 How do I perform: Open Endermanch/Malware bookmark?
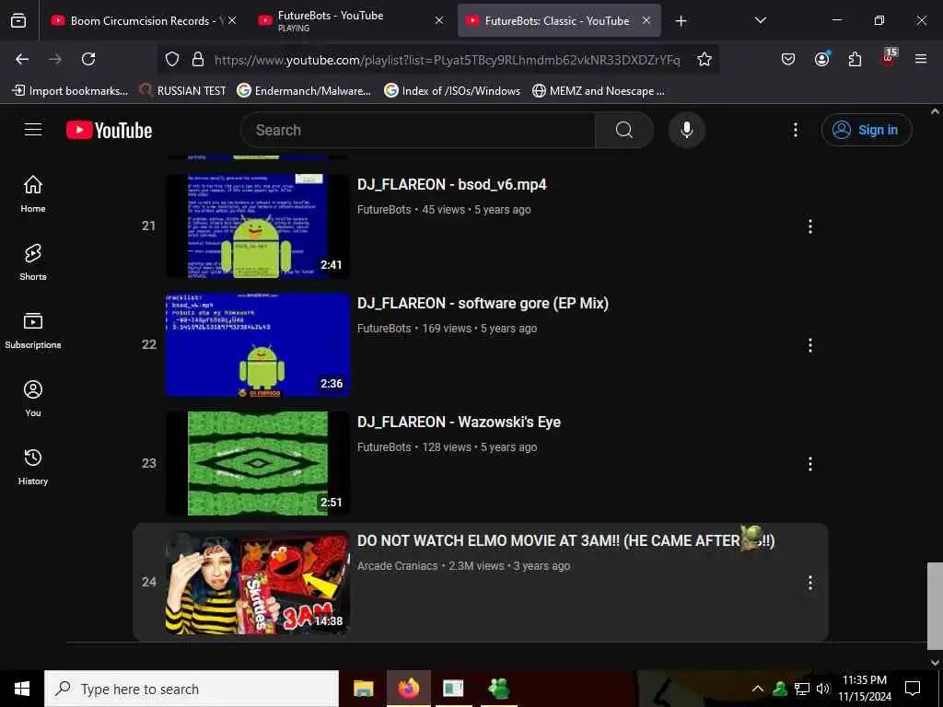[304, 91]
